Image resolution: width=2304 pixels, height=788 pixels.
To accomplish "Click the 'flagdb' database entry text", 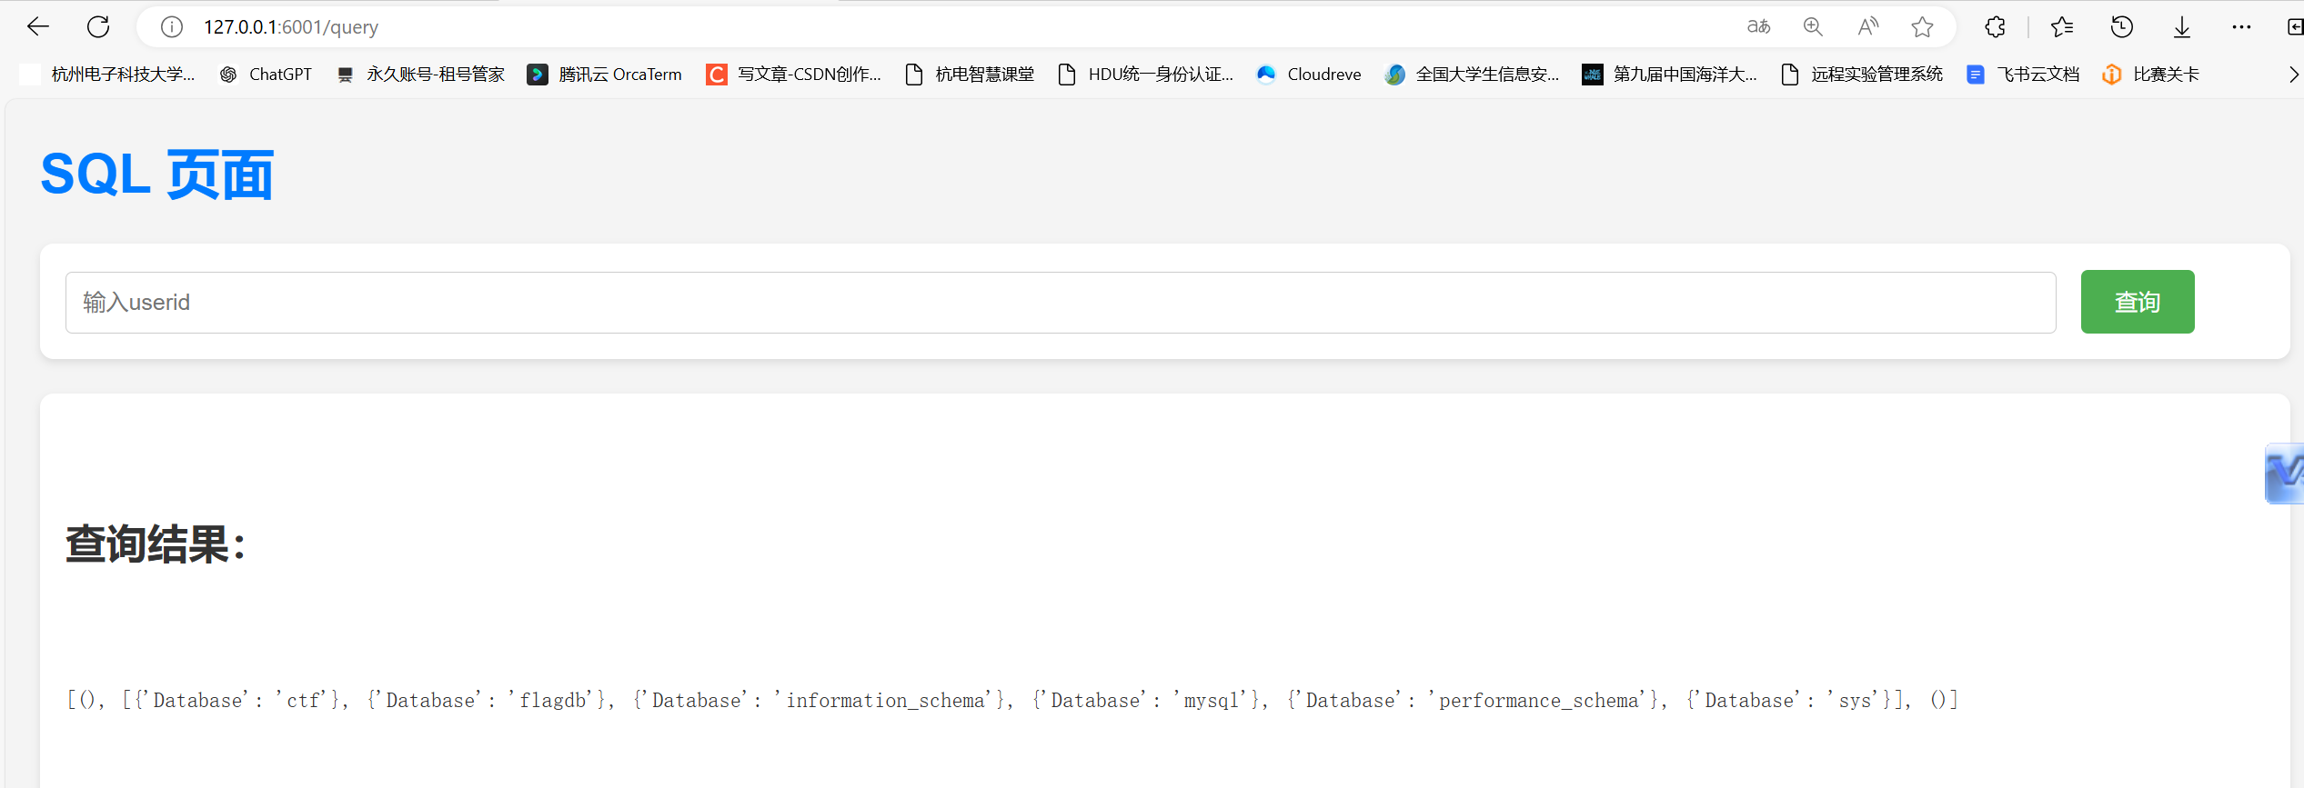I will coord(556,700).
